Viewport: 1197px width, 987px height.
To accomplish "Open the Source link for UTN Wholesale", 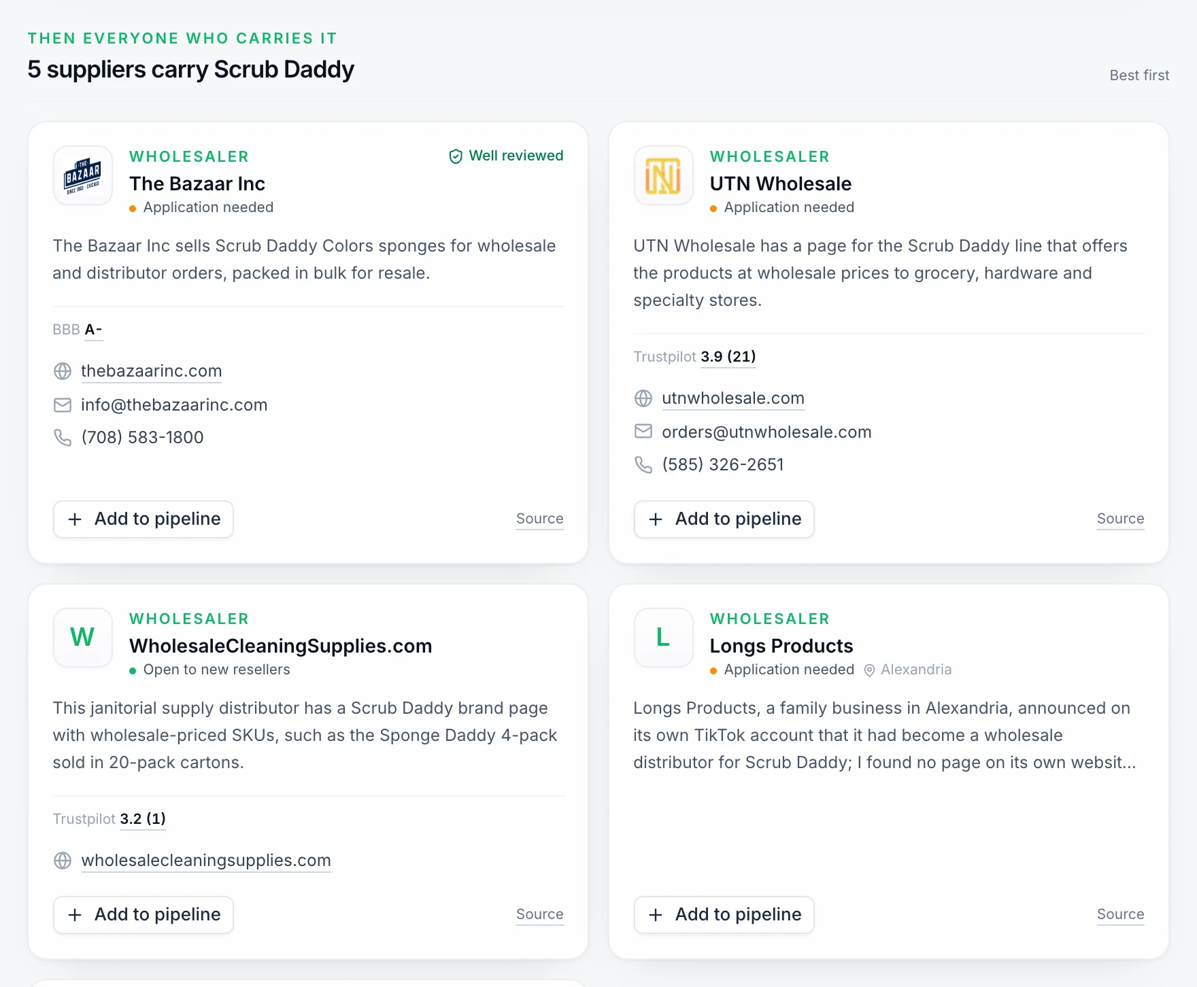I will [1121, 519].
